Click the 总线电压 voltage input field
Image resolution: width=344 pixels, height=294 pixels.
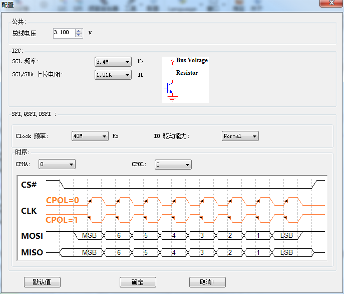click(x=64, y=33)
